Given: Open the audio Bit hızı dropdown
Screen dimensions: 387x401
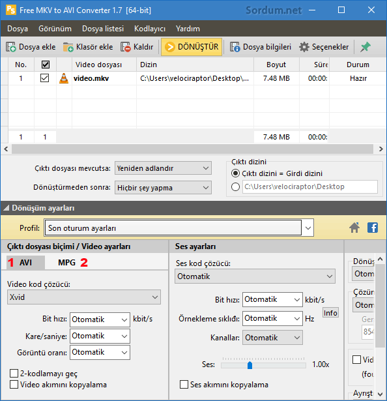Looking at the screenshot, I should tap(272, 299).
